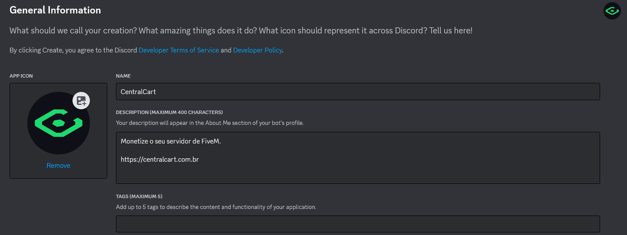Click the "Monetize o seu servidor de FiveM." line
The image size is (627, 235).
(171, 141)
